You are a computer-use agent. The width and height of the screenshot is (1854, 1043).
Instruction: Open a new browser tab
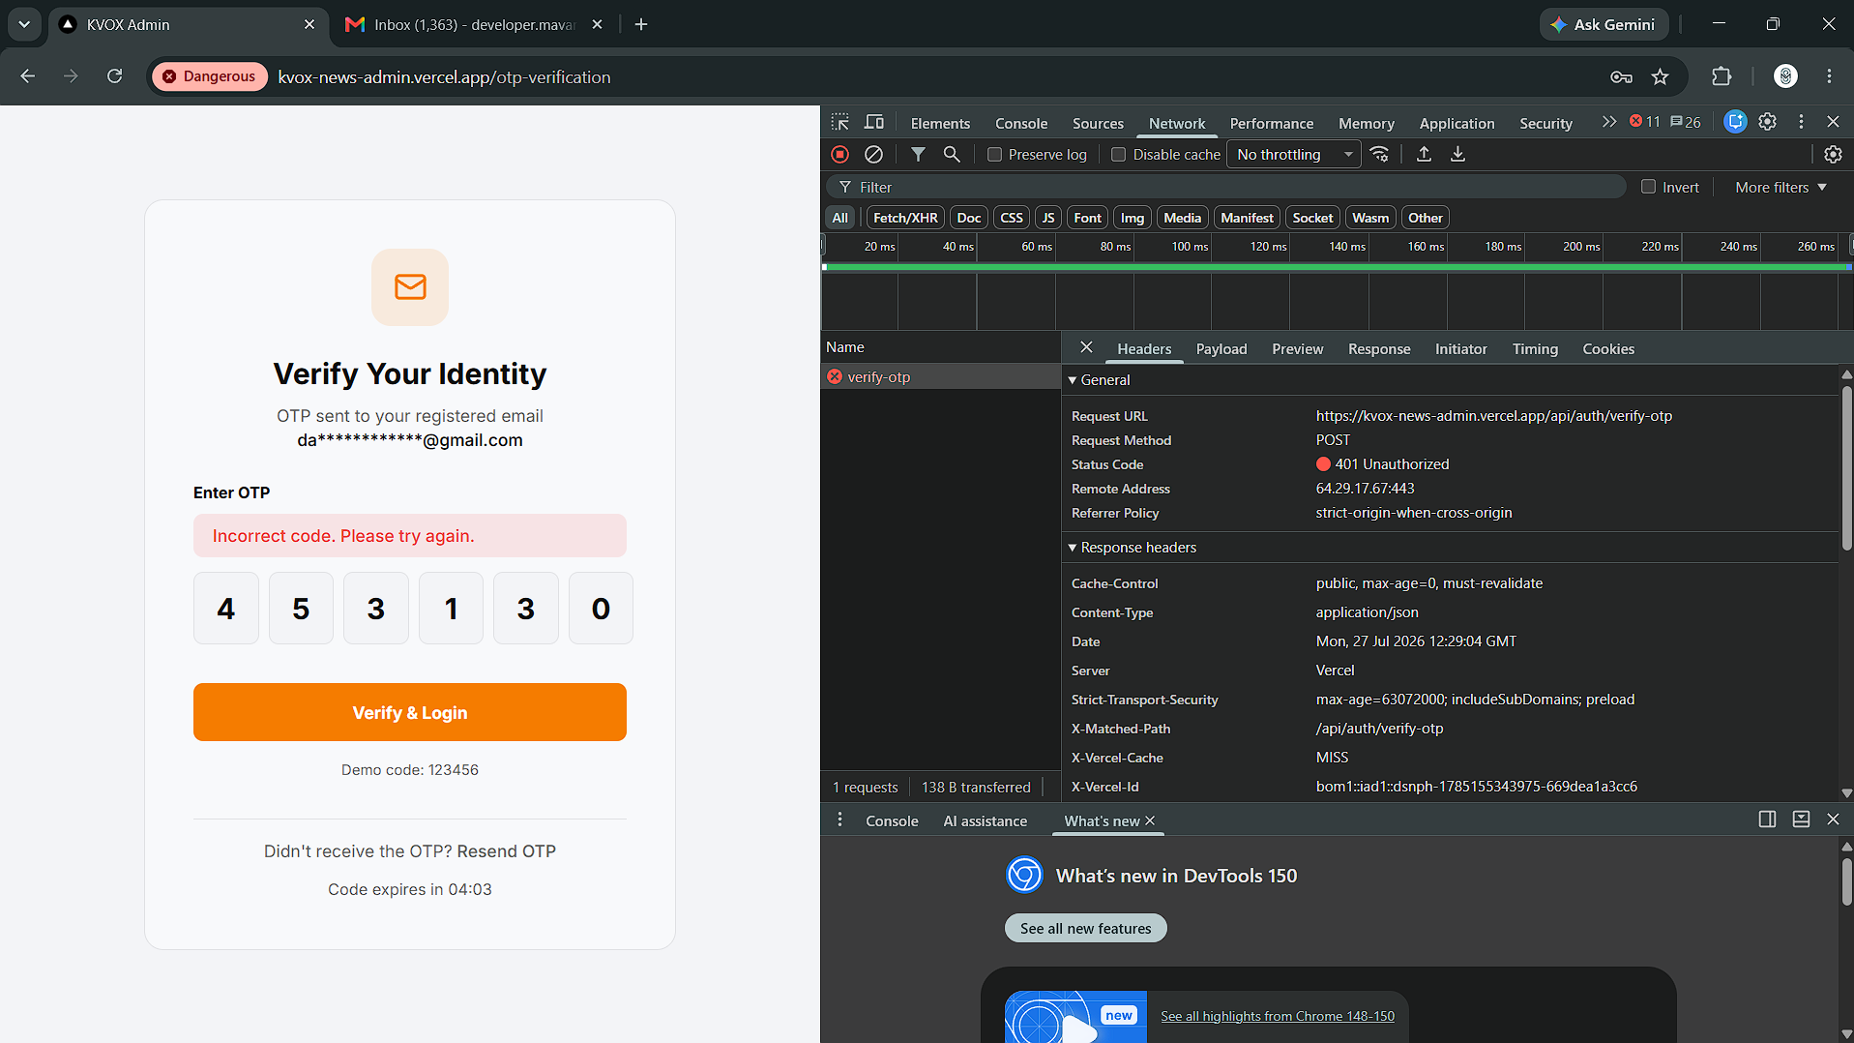point(641,24)
